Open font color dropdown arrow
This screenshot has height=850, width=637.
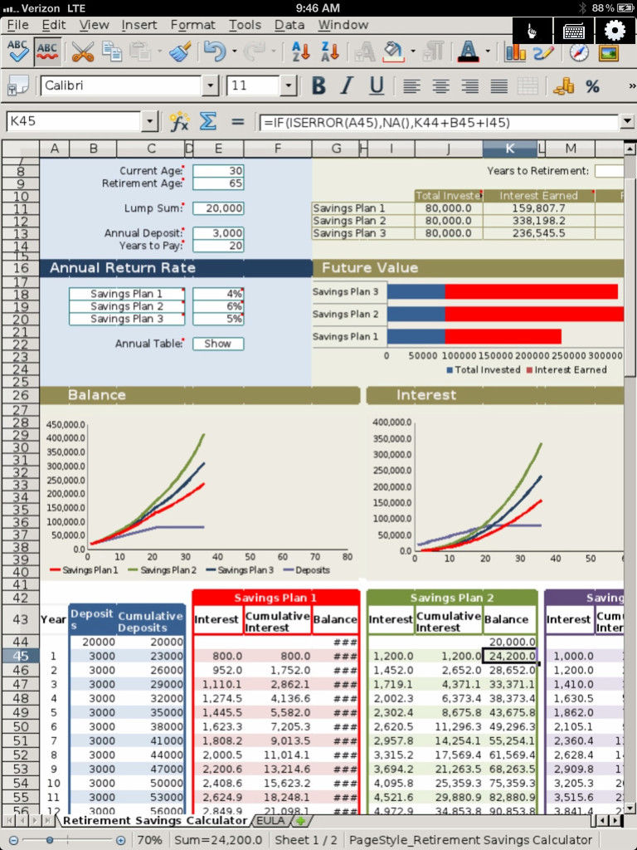pyautogui.click(x=488, y=52)
